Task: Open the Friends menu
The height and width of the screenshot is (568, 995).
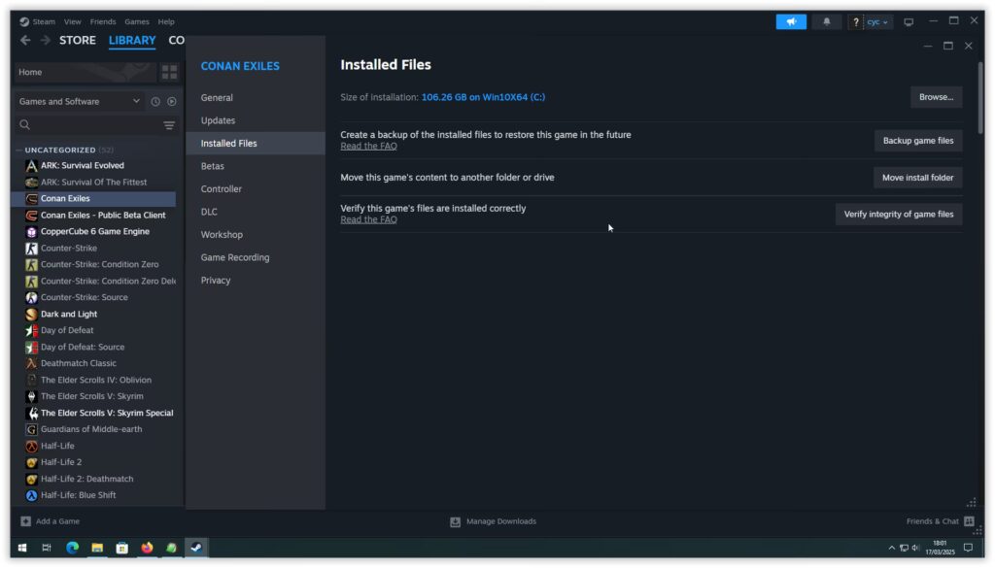Action: (x=103, y=21)
